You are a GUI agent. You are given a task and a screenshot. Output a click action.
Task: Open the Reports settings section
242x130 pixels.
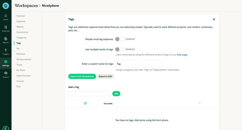20,27
